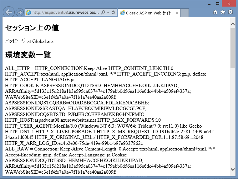Close the Internet Explorer window
Image resolution: width=238 pixels, height=179 pixels.
pos(229,4)
